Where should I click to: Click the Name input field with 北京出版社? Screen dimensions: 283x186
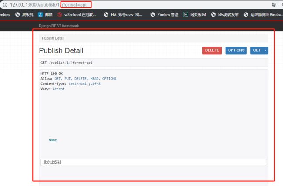153,163
